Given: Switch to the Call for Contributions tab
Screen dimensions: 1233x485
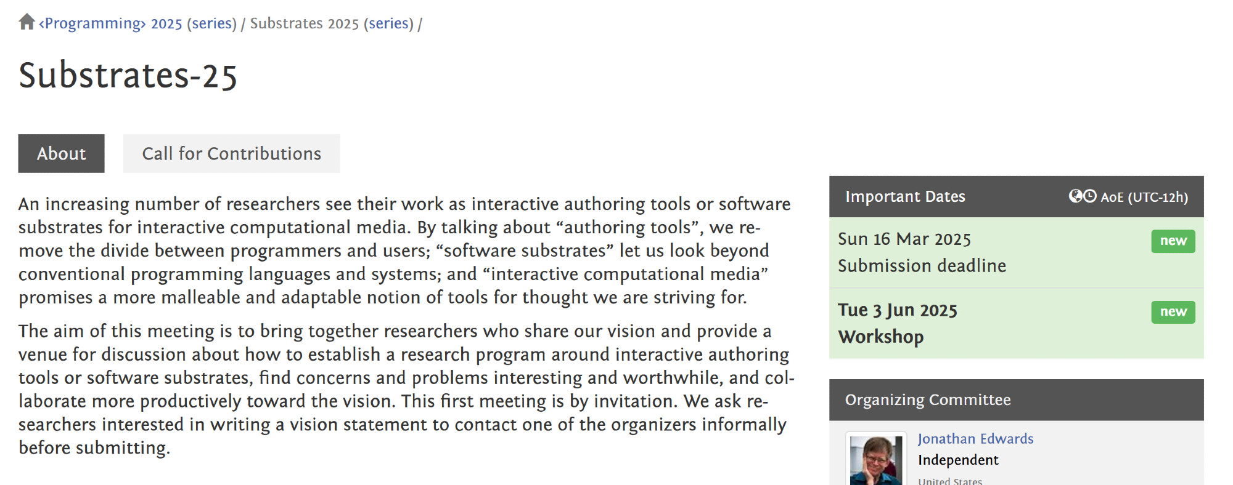Looking at the screenshot, I should [231, 154].
